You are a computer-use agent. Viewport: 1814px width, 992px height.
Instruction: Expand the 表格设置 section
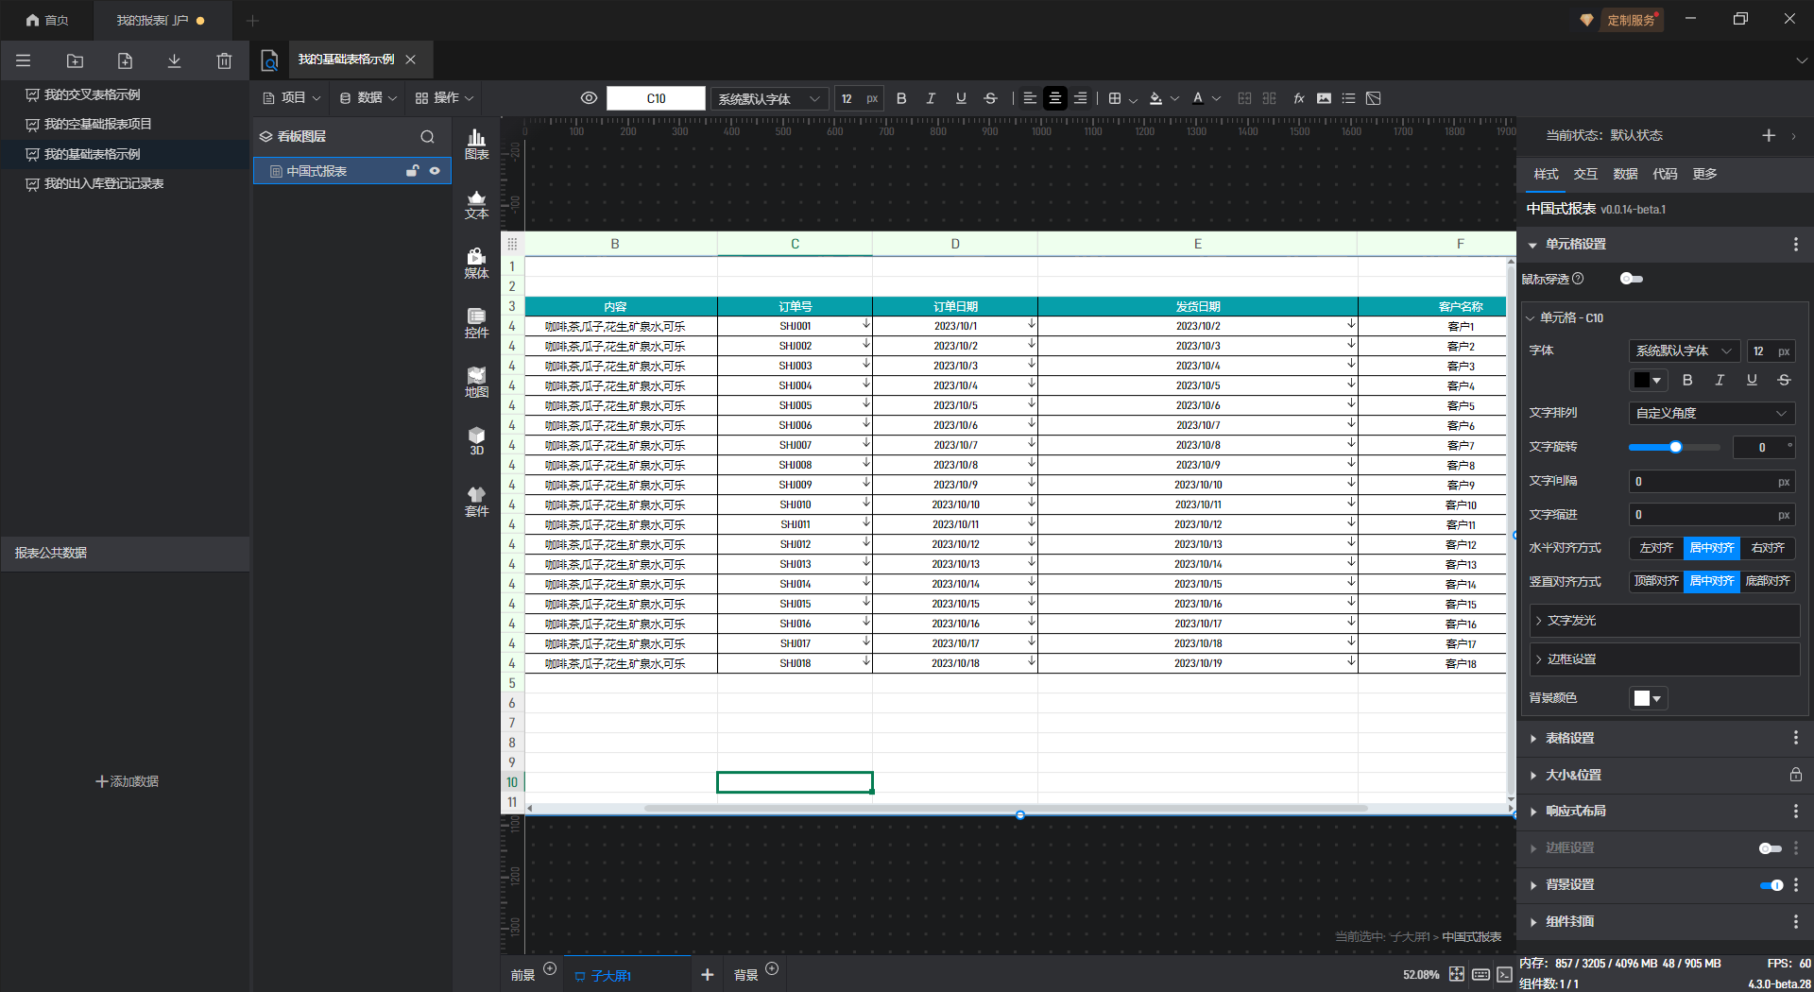tap(1569, 738)
